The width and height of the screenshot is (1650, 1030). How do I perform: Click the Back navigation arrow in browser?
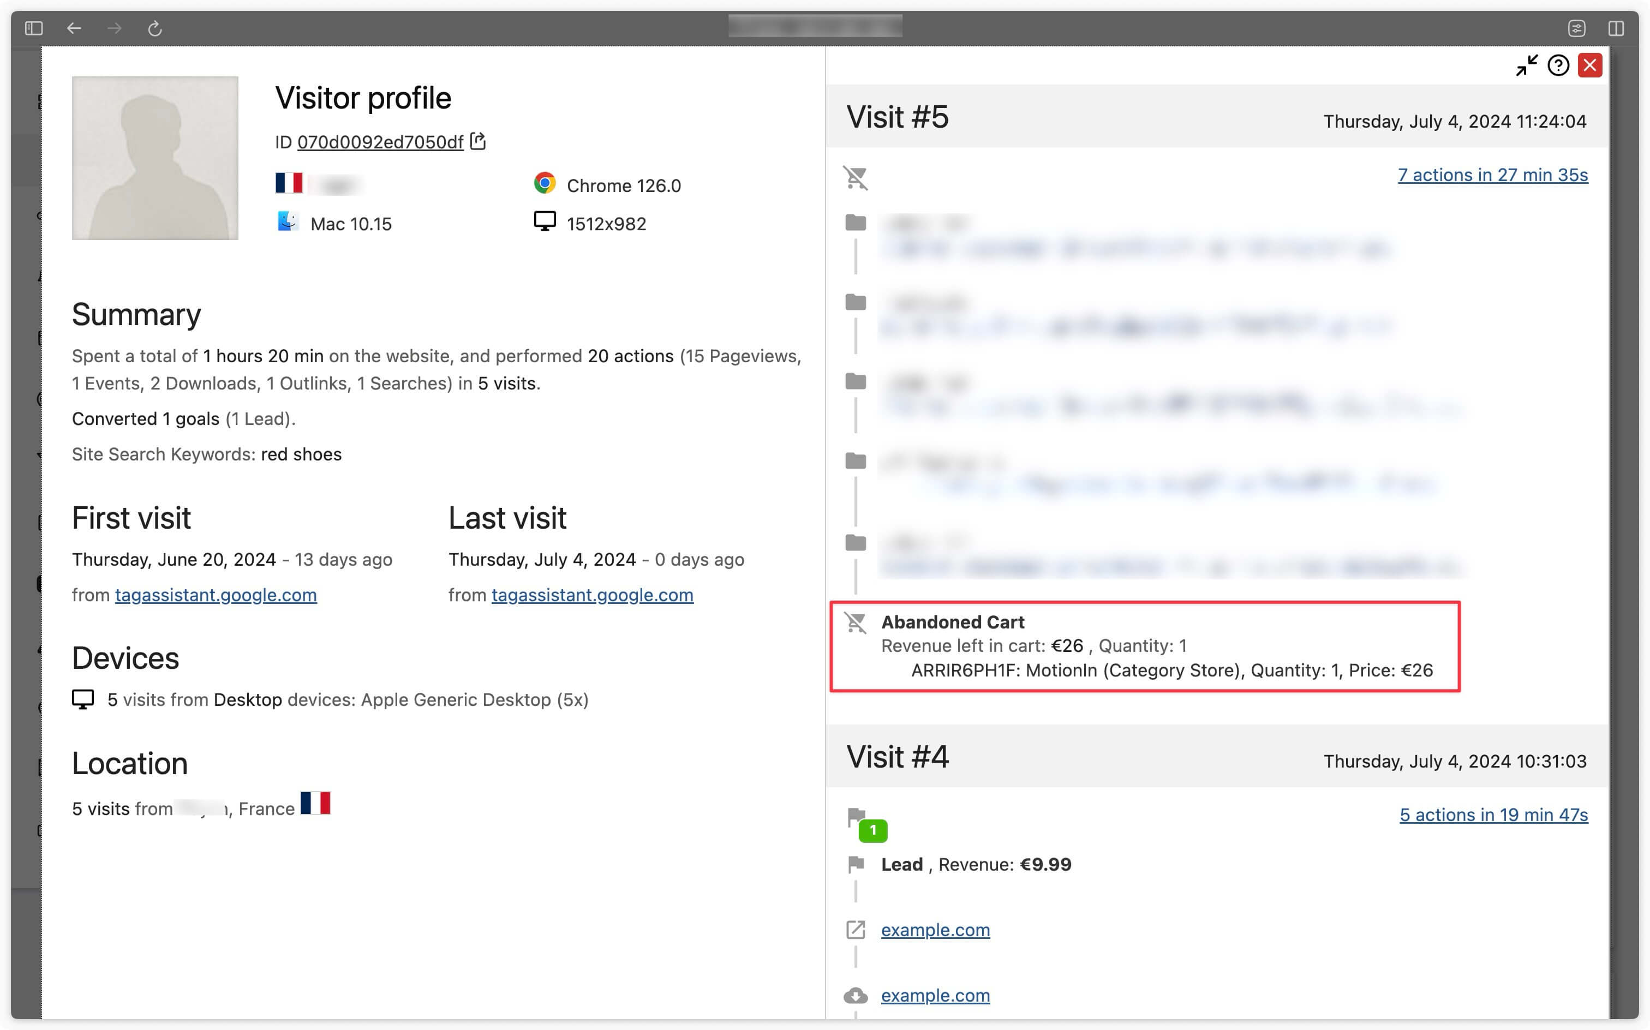[74, 27]
